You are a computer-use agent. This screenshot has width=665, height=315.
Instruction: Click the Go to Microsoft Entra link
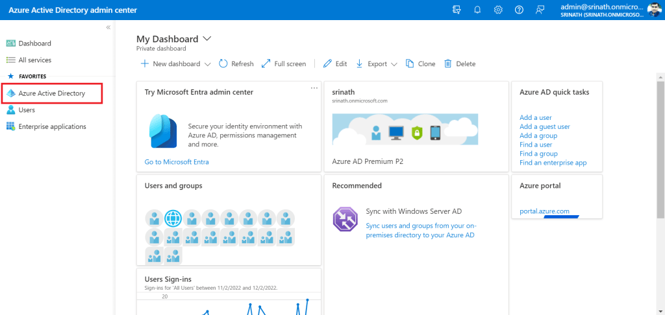pyautogui.click(x=177, y=161)
